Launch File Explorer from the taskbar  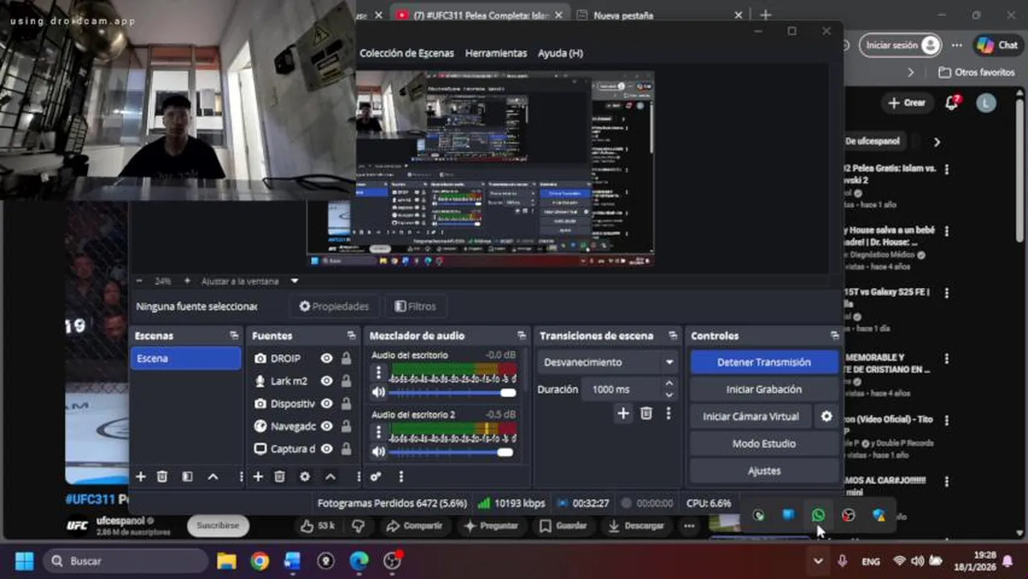227,561
